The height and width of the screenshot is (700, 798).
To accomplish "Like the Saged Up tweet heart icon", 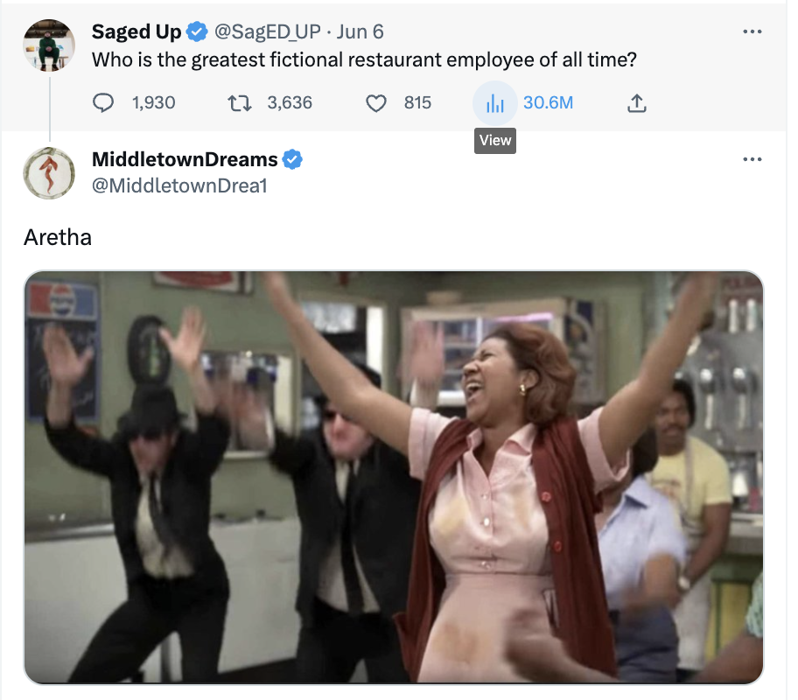I will pos(376,103).
